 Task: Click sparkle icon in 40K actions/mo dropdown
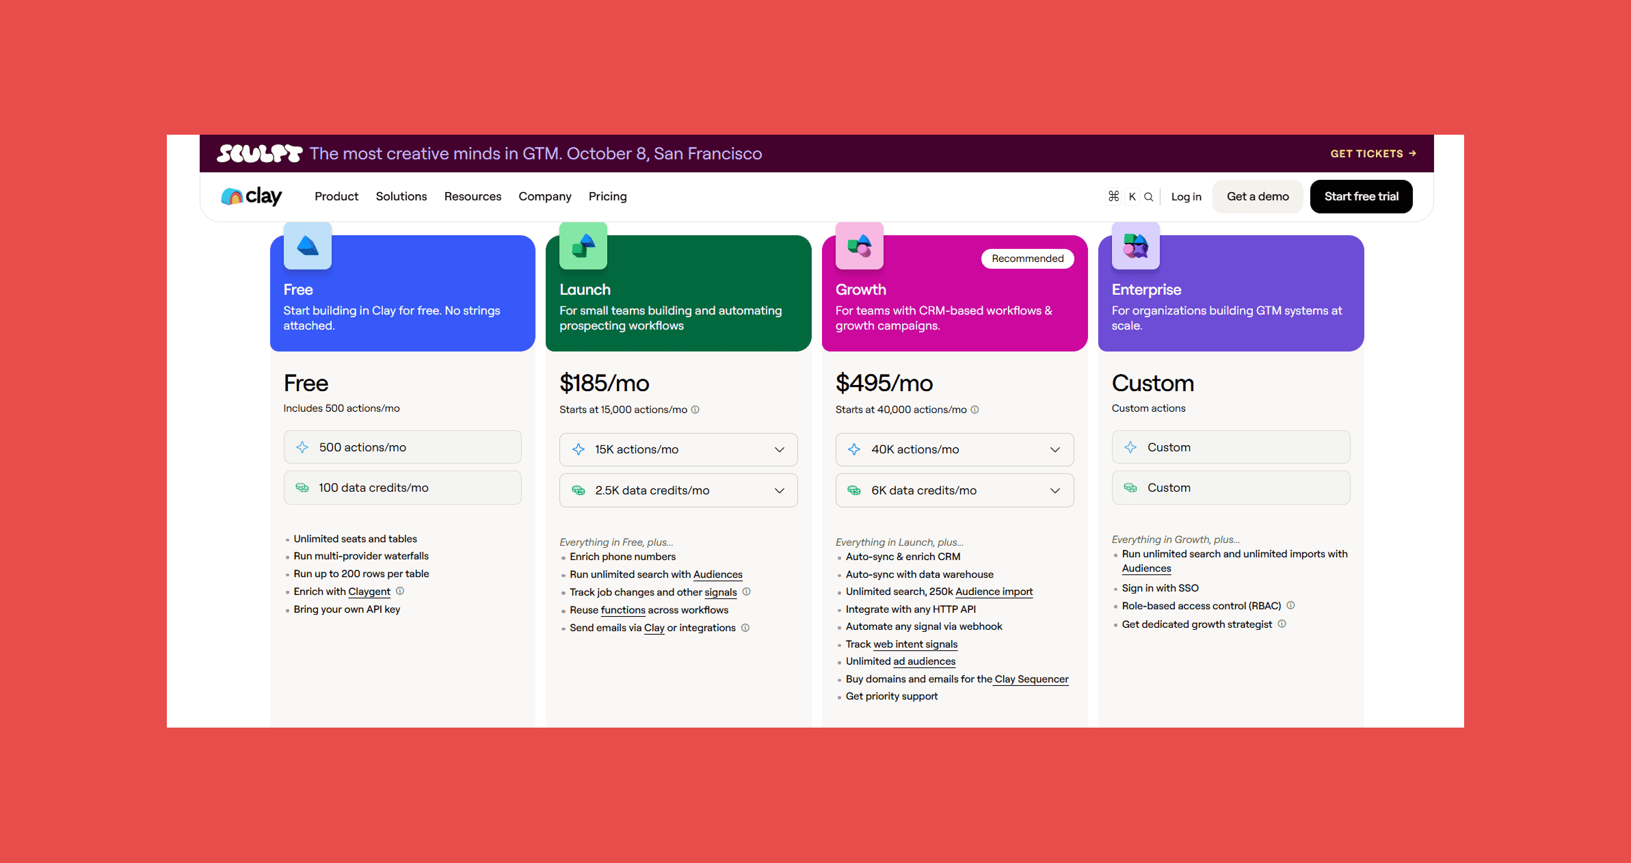pyautogui.click(x=854, y=449)
